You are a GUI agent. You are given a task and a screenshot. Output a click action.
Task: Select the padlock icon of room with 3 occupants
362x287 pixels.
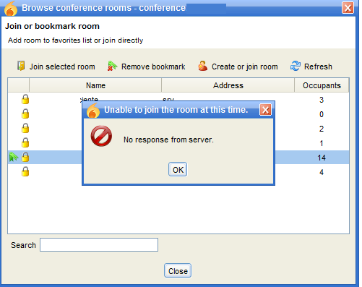tap(25, 99)
